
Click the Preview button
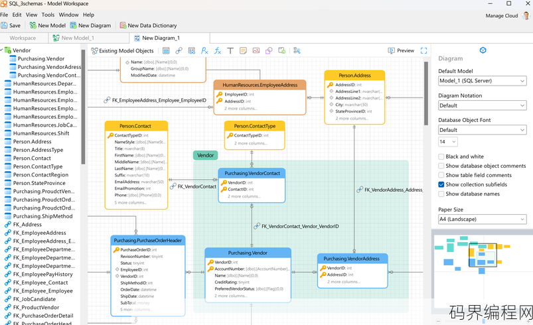pos(401,50)
